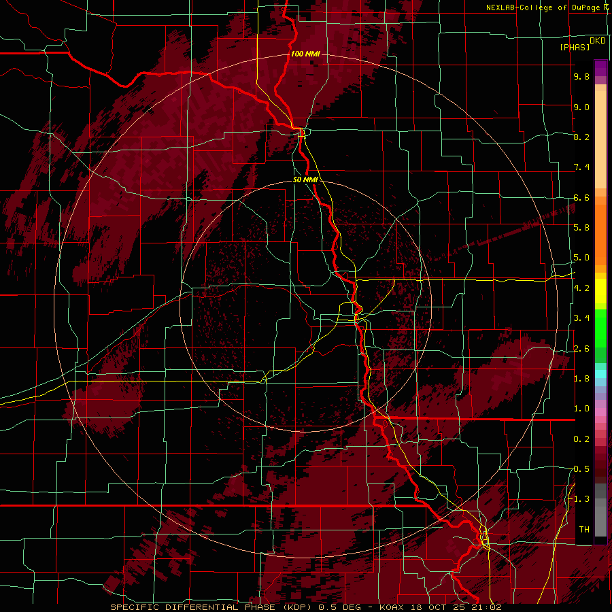The width and height of the screenshot is (612, 612).
Task: Click the 5.0 value on the color scale
Action: 581,258
